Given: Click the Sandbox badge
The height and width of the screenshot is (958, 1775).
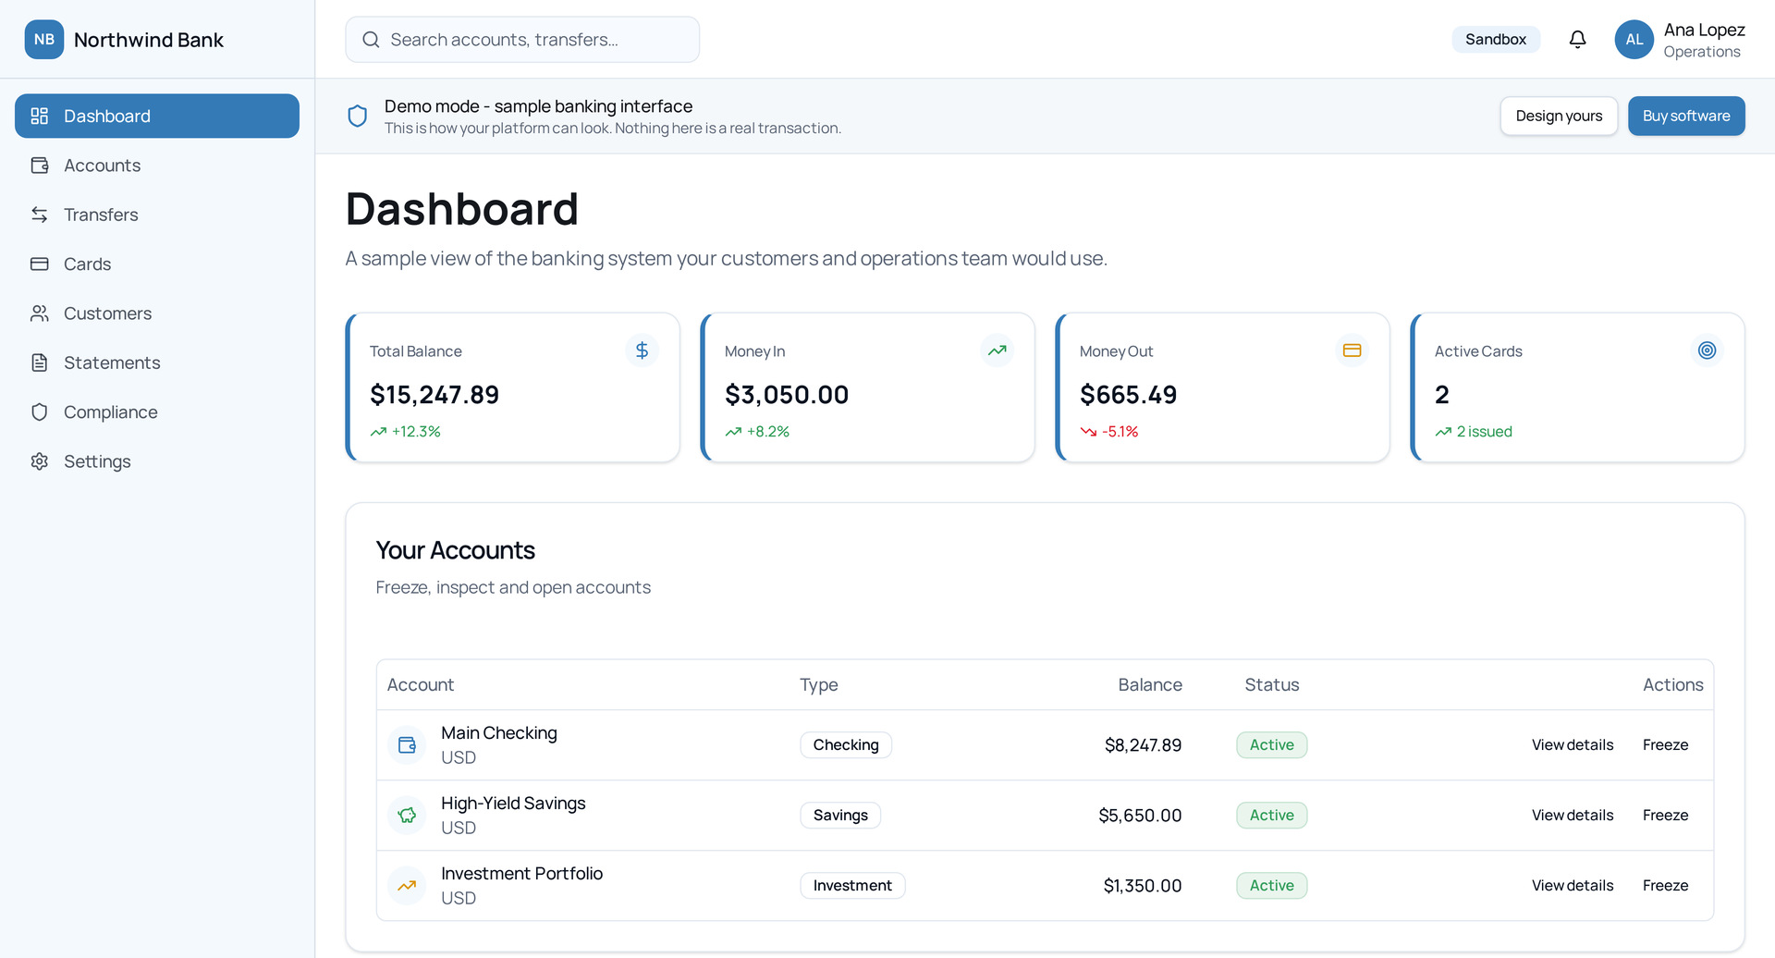Looking at the screenshot, I should (x=1495, y=40).
